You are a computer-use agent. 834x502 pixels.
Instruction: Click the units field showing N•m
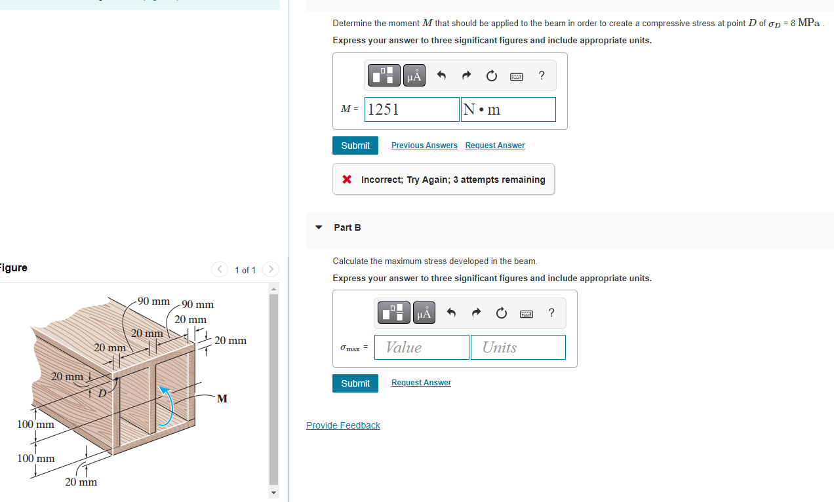[x=508, y=109]
